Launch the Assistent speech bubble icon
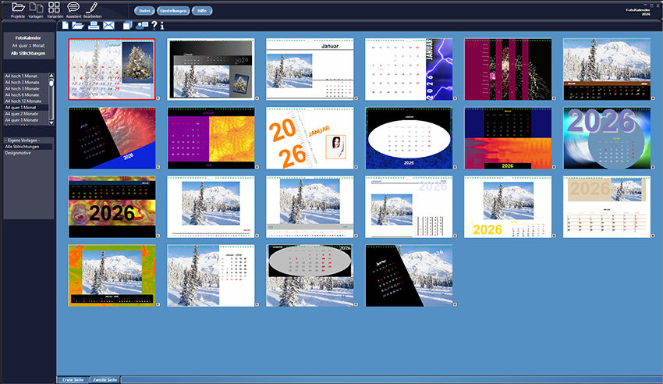The image size is (663, 384). tap(73, 8)
